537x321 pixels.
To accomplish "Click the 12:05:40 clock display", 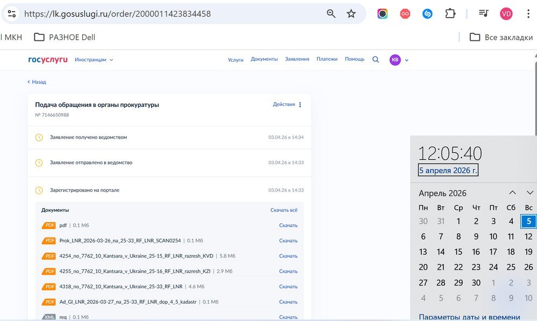I will pyautogui.click(x=450, y=153).
